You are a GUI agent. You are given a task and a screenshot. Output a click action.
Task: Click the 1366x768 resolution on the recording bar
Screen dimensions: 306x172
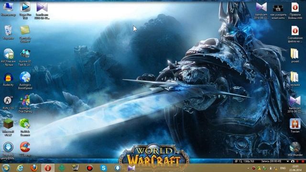pos(249,161)
